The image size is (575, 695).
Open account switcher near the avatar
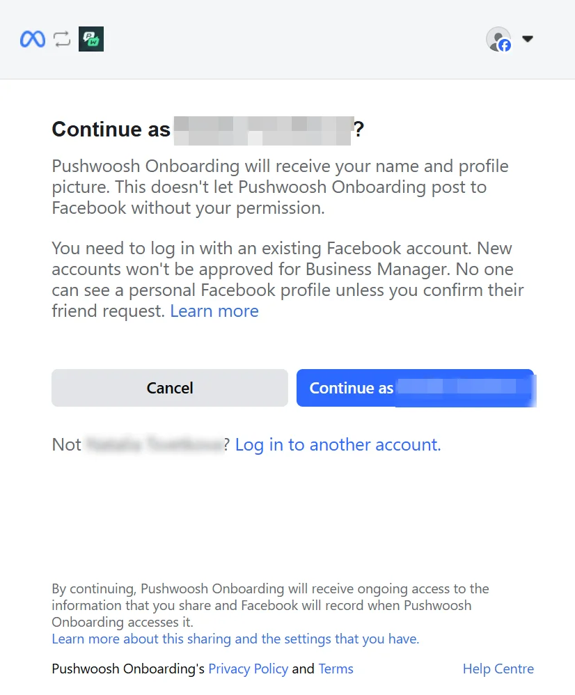pos(528,39)
